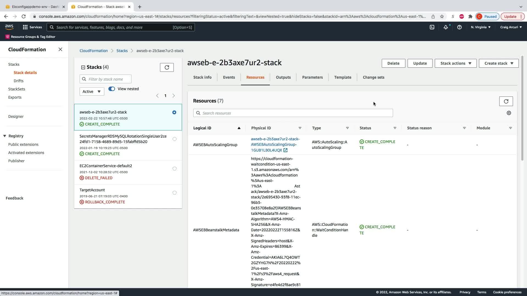Select the EC2ContainerService-default2 stack radio

174,169
